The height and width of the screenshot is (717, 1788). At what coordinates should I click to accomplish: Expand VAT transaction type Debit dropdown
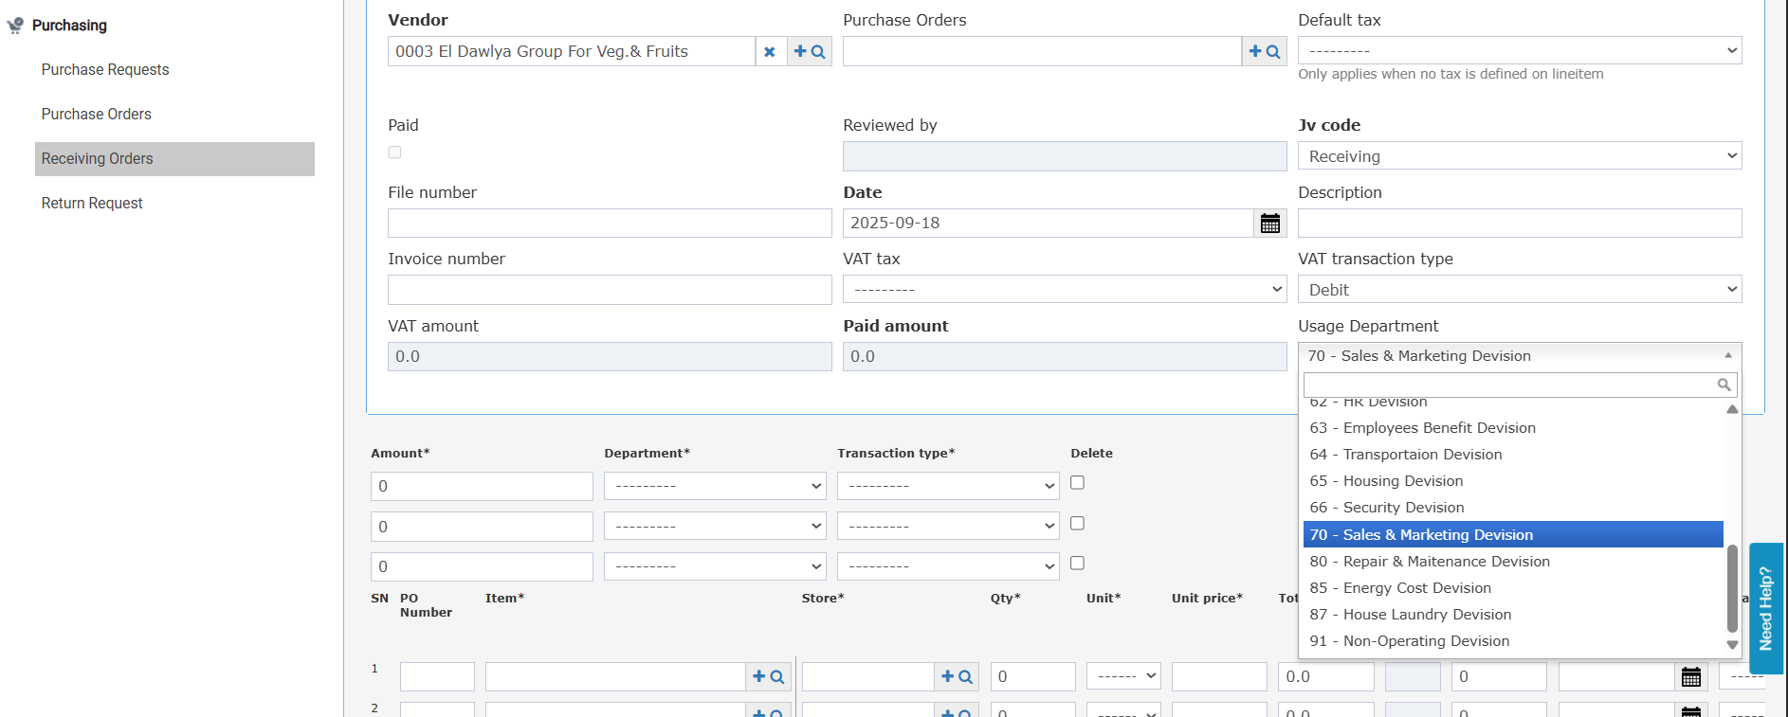pyautogui.click(x=1520, y=290)
